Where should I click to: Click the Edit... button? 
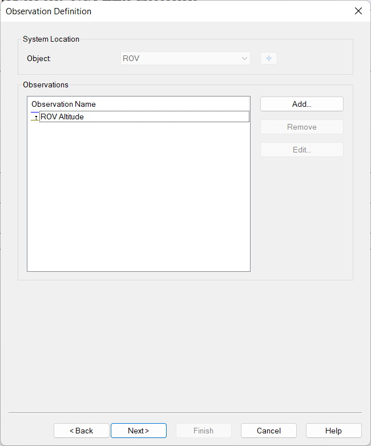[301, 150]
